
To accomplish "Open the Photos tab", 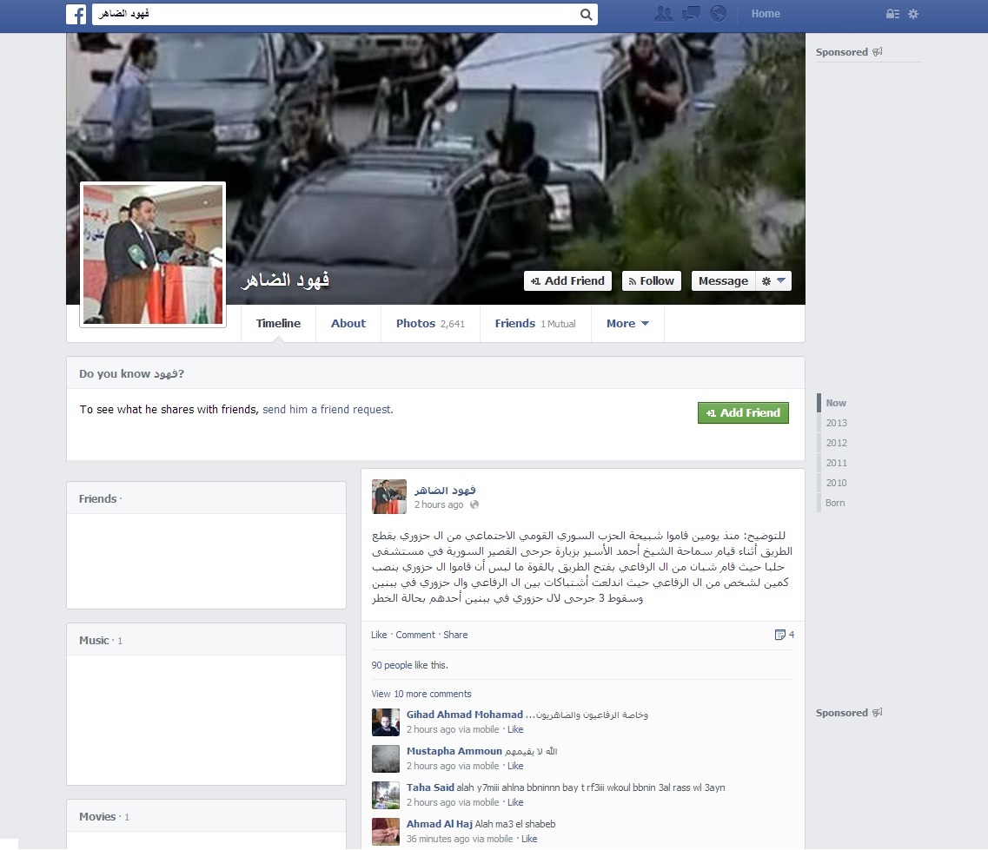I will point(430,324).
